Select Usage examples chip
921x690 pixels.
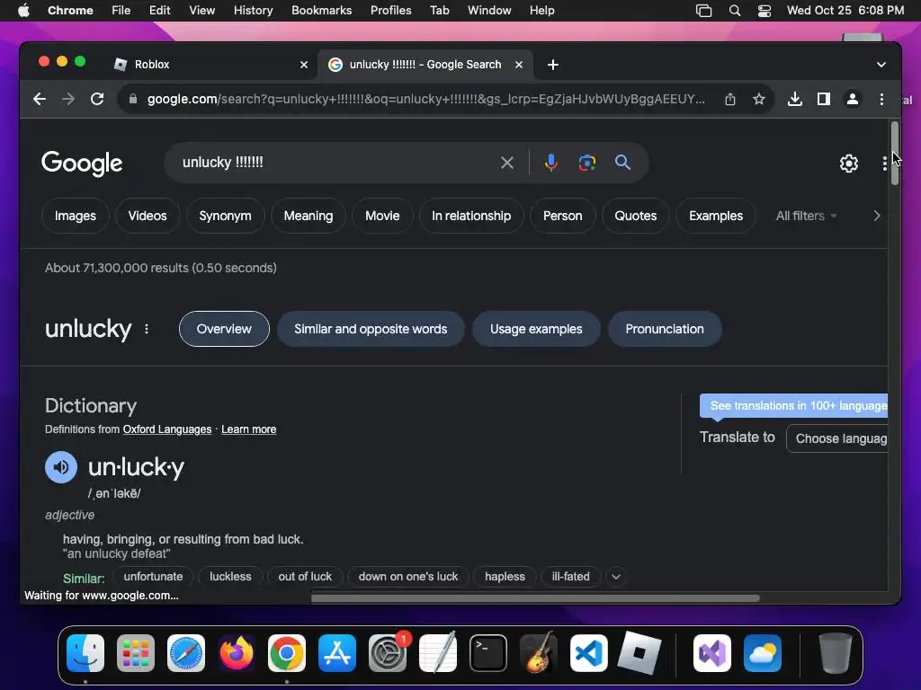536,329
